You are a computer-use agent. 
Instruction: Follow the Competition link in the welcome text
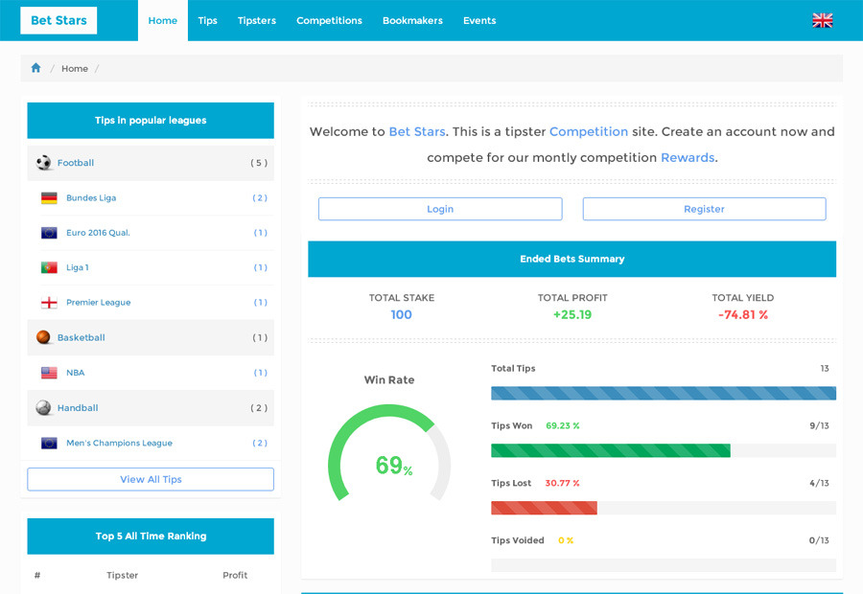coord(589,131)
